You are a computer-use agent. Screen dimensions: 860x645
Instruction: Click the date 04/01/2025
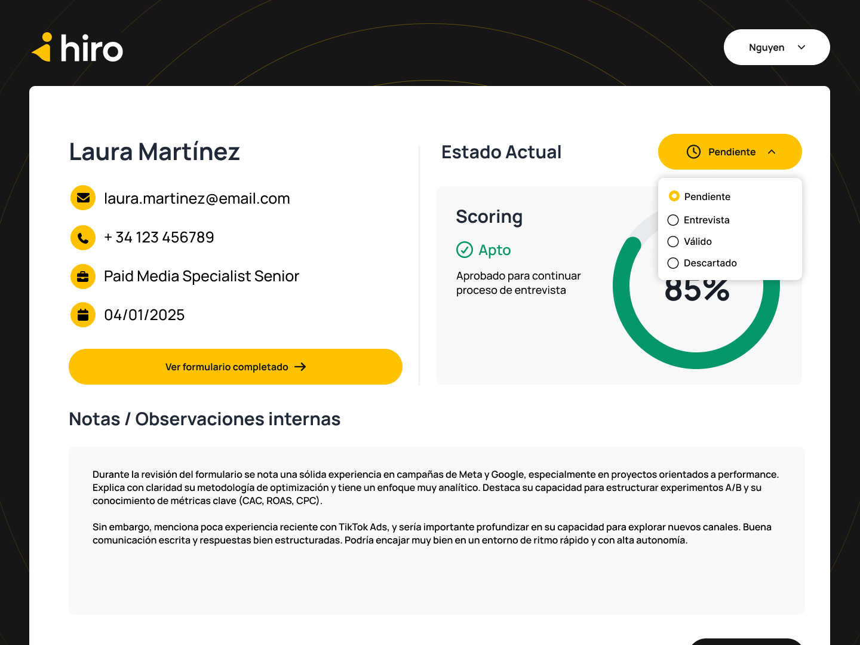click(x=145, y=315)
